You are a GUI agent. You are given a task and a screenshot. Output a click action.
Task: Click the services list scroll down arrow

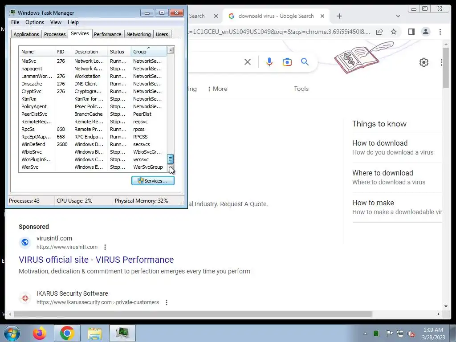[171, 168]
